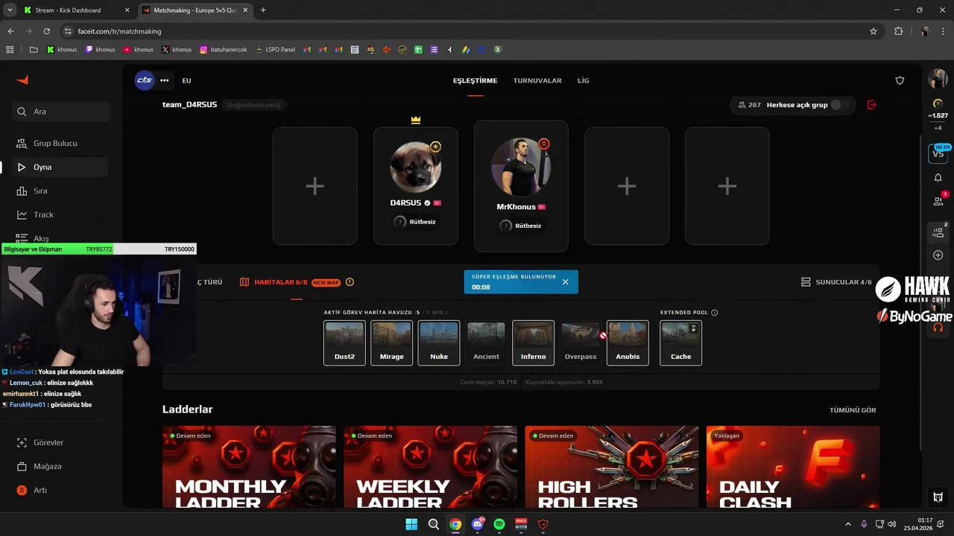Open the Weekly Ladder card

coord(430,467)
